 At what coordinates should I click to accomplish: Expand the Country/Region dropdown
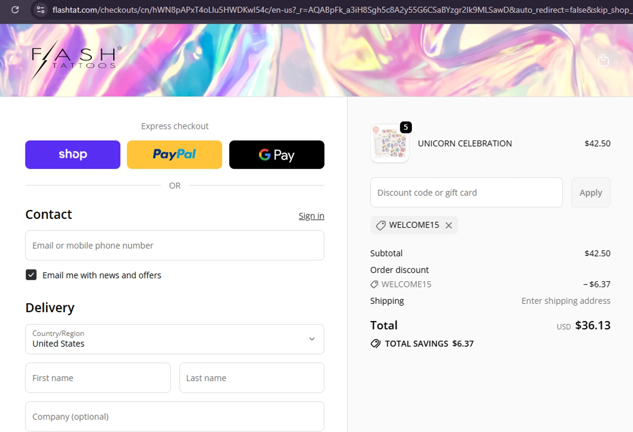pyautogui.click(x=175, y=339)
